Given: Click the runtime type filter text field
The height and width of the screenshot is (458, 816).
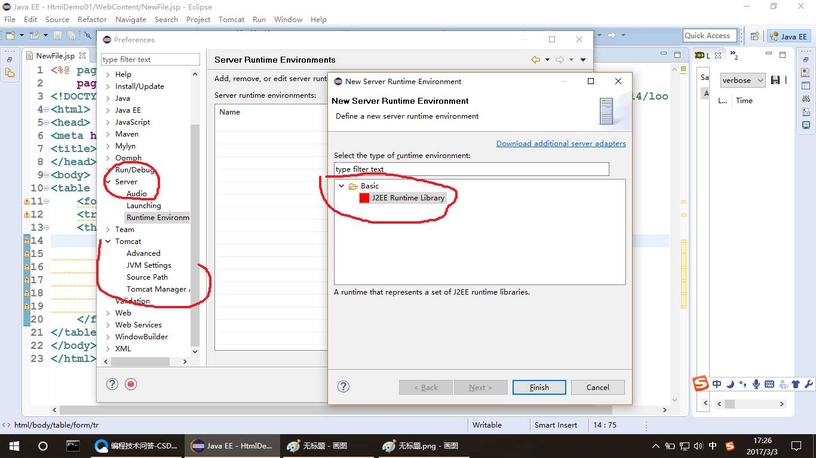Looking at the screenshot, I should coord(471,169).
